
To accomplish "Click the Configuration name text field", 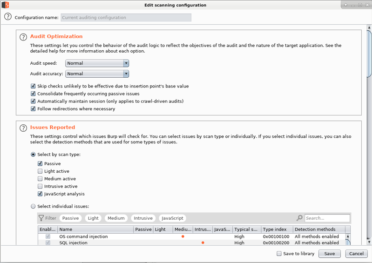I will (x=126, y=18).
